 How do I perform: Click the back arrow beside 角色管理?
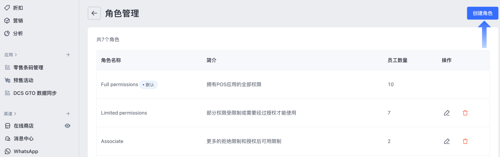click(94, 13)
